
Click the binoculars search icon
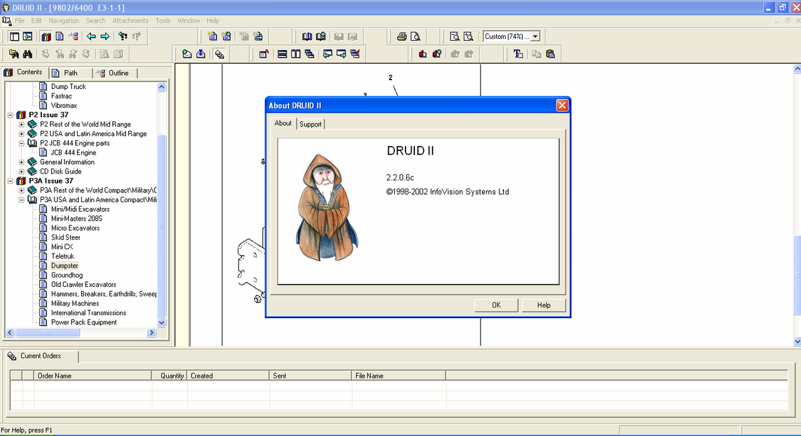tap(28, 54)
